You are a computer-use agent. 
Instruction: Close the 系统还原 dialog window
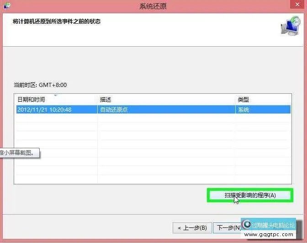[x=297, y=4]
